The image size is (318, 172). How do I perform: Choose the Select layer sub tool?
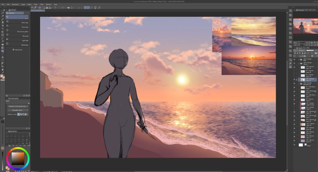17,22
